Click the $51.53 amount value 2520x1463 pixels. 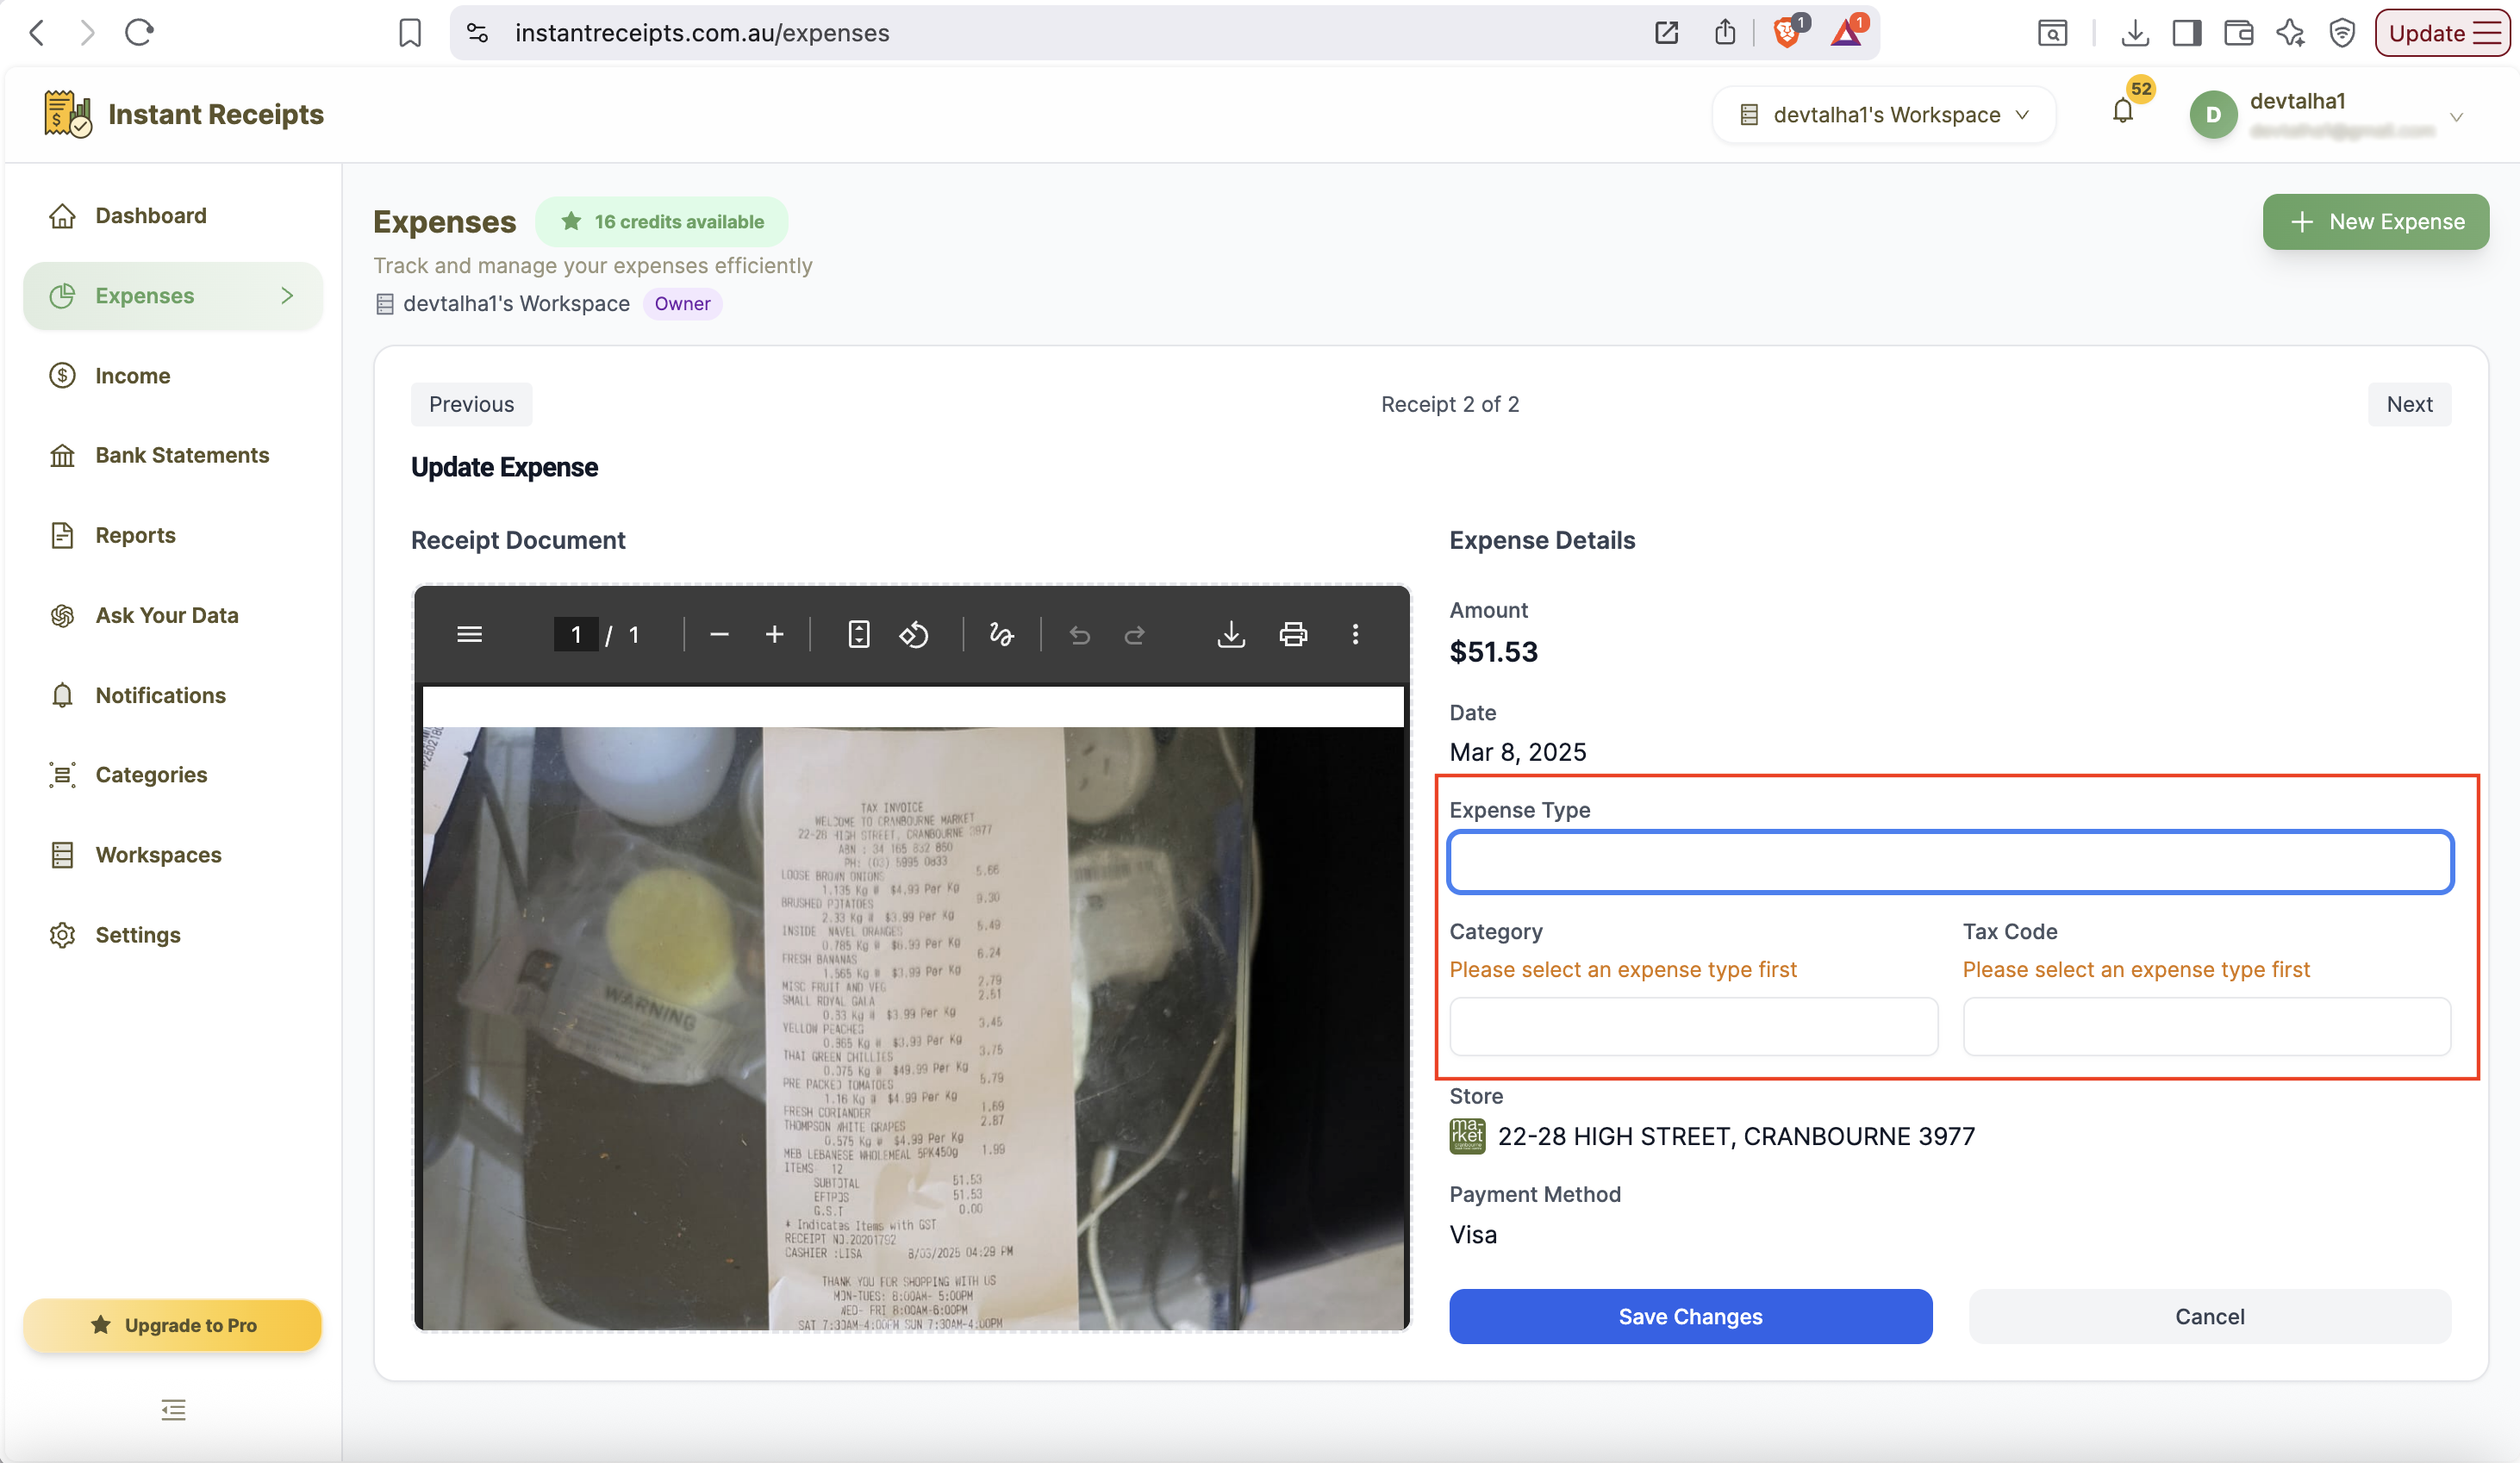click(x=1494, y=652)
